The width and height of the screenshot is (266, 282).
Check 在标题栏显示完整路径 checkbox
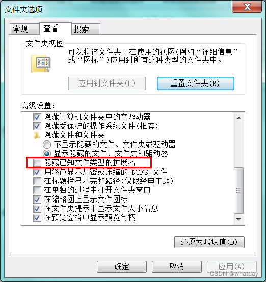click(x=37, y=181)
